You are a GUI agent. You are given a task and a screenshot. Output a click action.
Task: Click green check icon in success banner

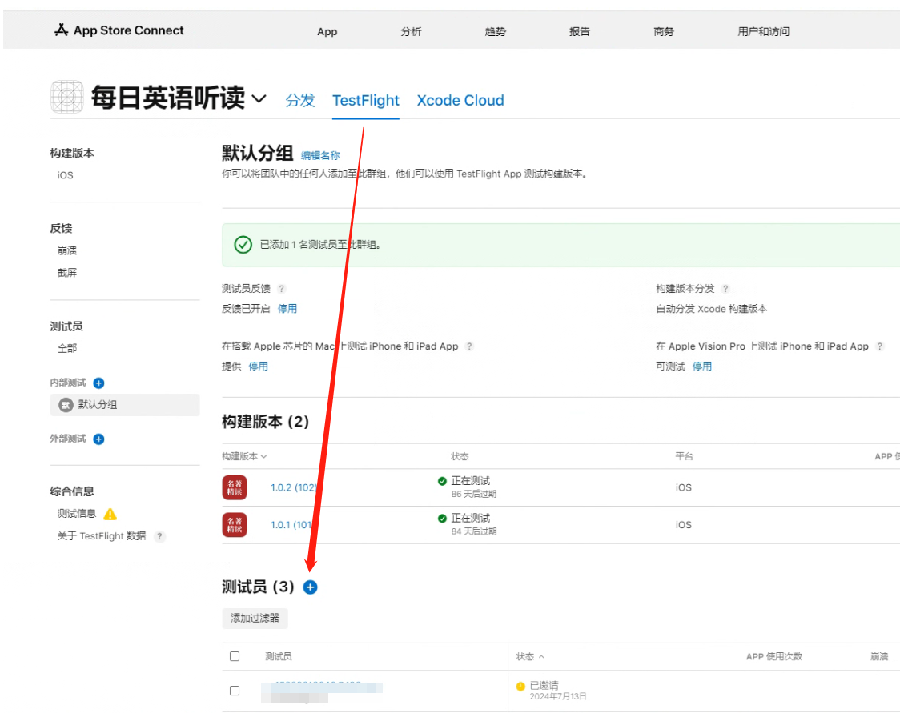point(243,245)
